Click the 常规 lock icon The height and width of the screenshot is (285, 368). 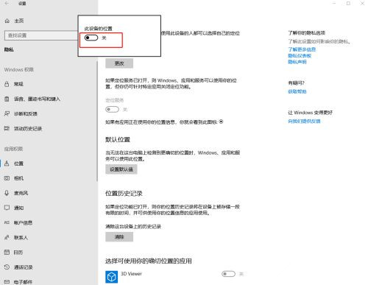(x=7, y=84)
